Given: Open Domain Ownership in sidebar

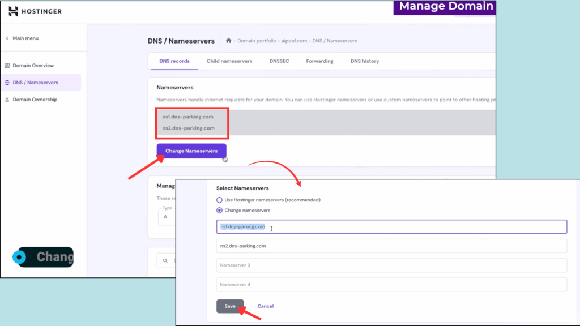Looking at the screenshot, I should pos(35,100).
